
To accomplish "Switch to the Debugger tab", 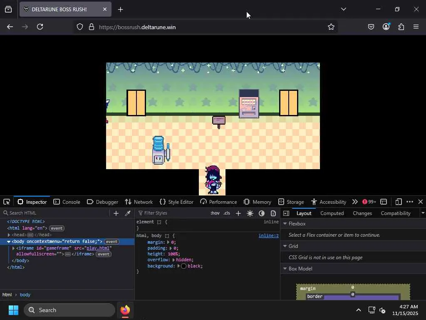I will pyautogui.click(x=102, y=202).
